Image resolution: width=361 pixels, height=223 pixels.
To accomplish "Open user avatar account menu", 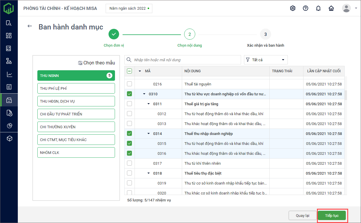I will (346, 8).
